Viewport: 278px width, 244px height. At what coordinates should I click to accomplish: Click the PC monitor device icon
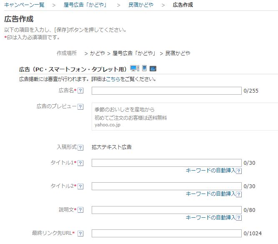pos(135,68)
